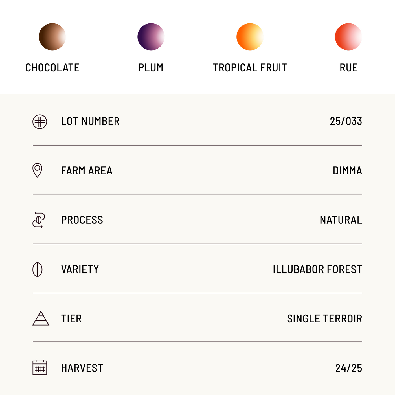Click the NATURAL process value

point(341,220)
